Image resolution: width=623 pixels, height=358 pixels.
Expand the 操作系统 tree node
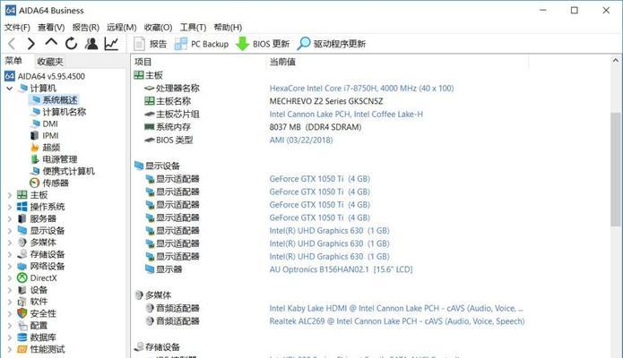[x=10, y=207]
